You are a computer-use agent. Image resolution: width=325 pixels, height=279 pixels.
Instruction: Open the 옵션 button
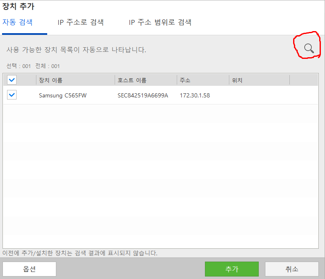[x=29, y=269]
